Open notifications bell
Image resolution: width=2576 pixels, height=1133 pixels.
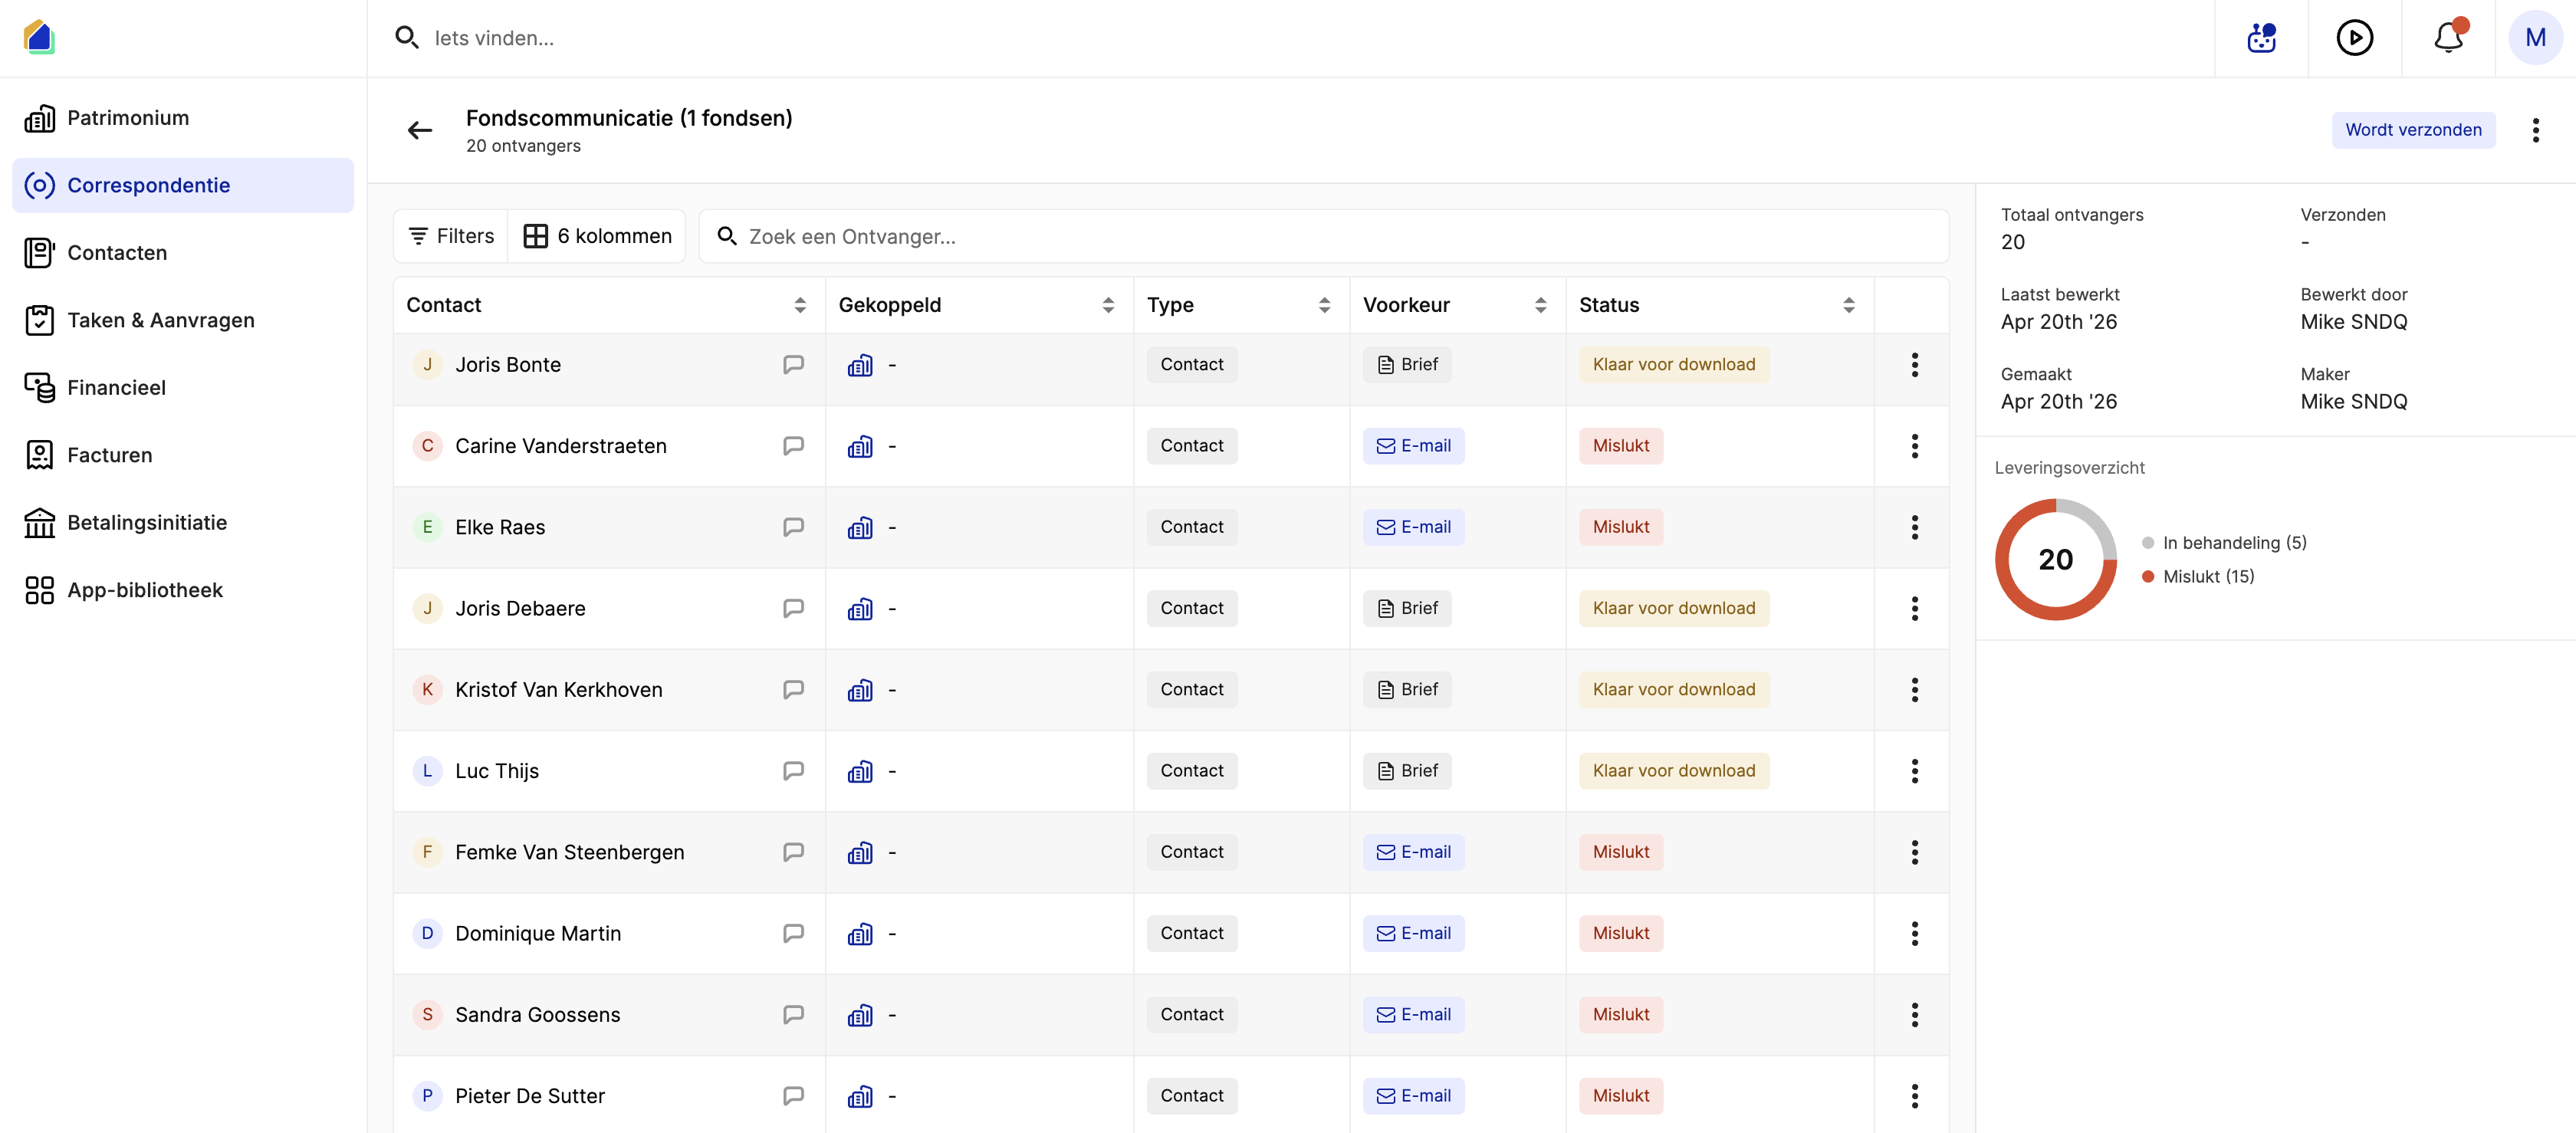tap(2448, 38)
